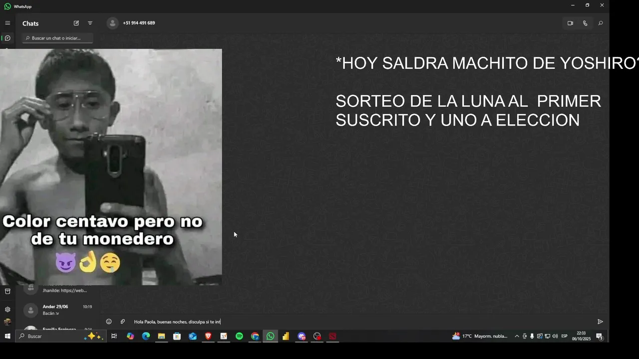Open File Explorer from taskbar
The height and width of the screenshot is (359, 639).
tap(161, 336)
